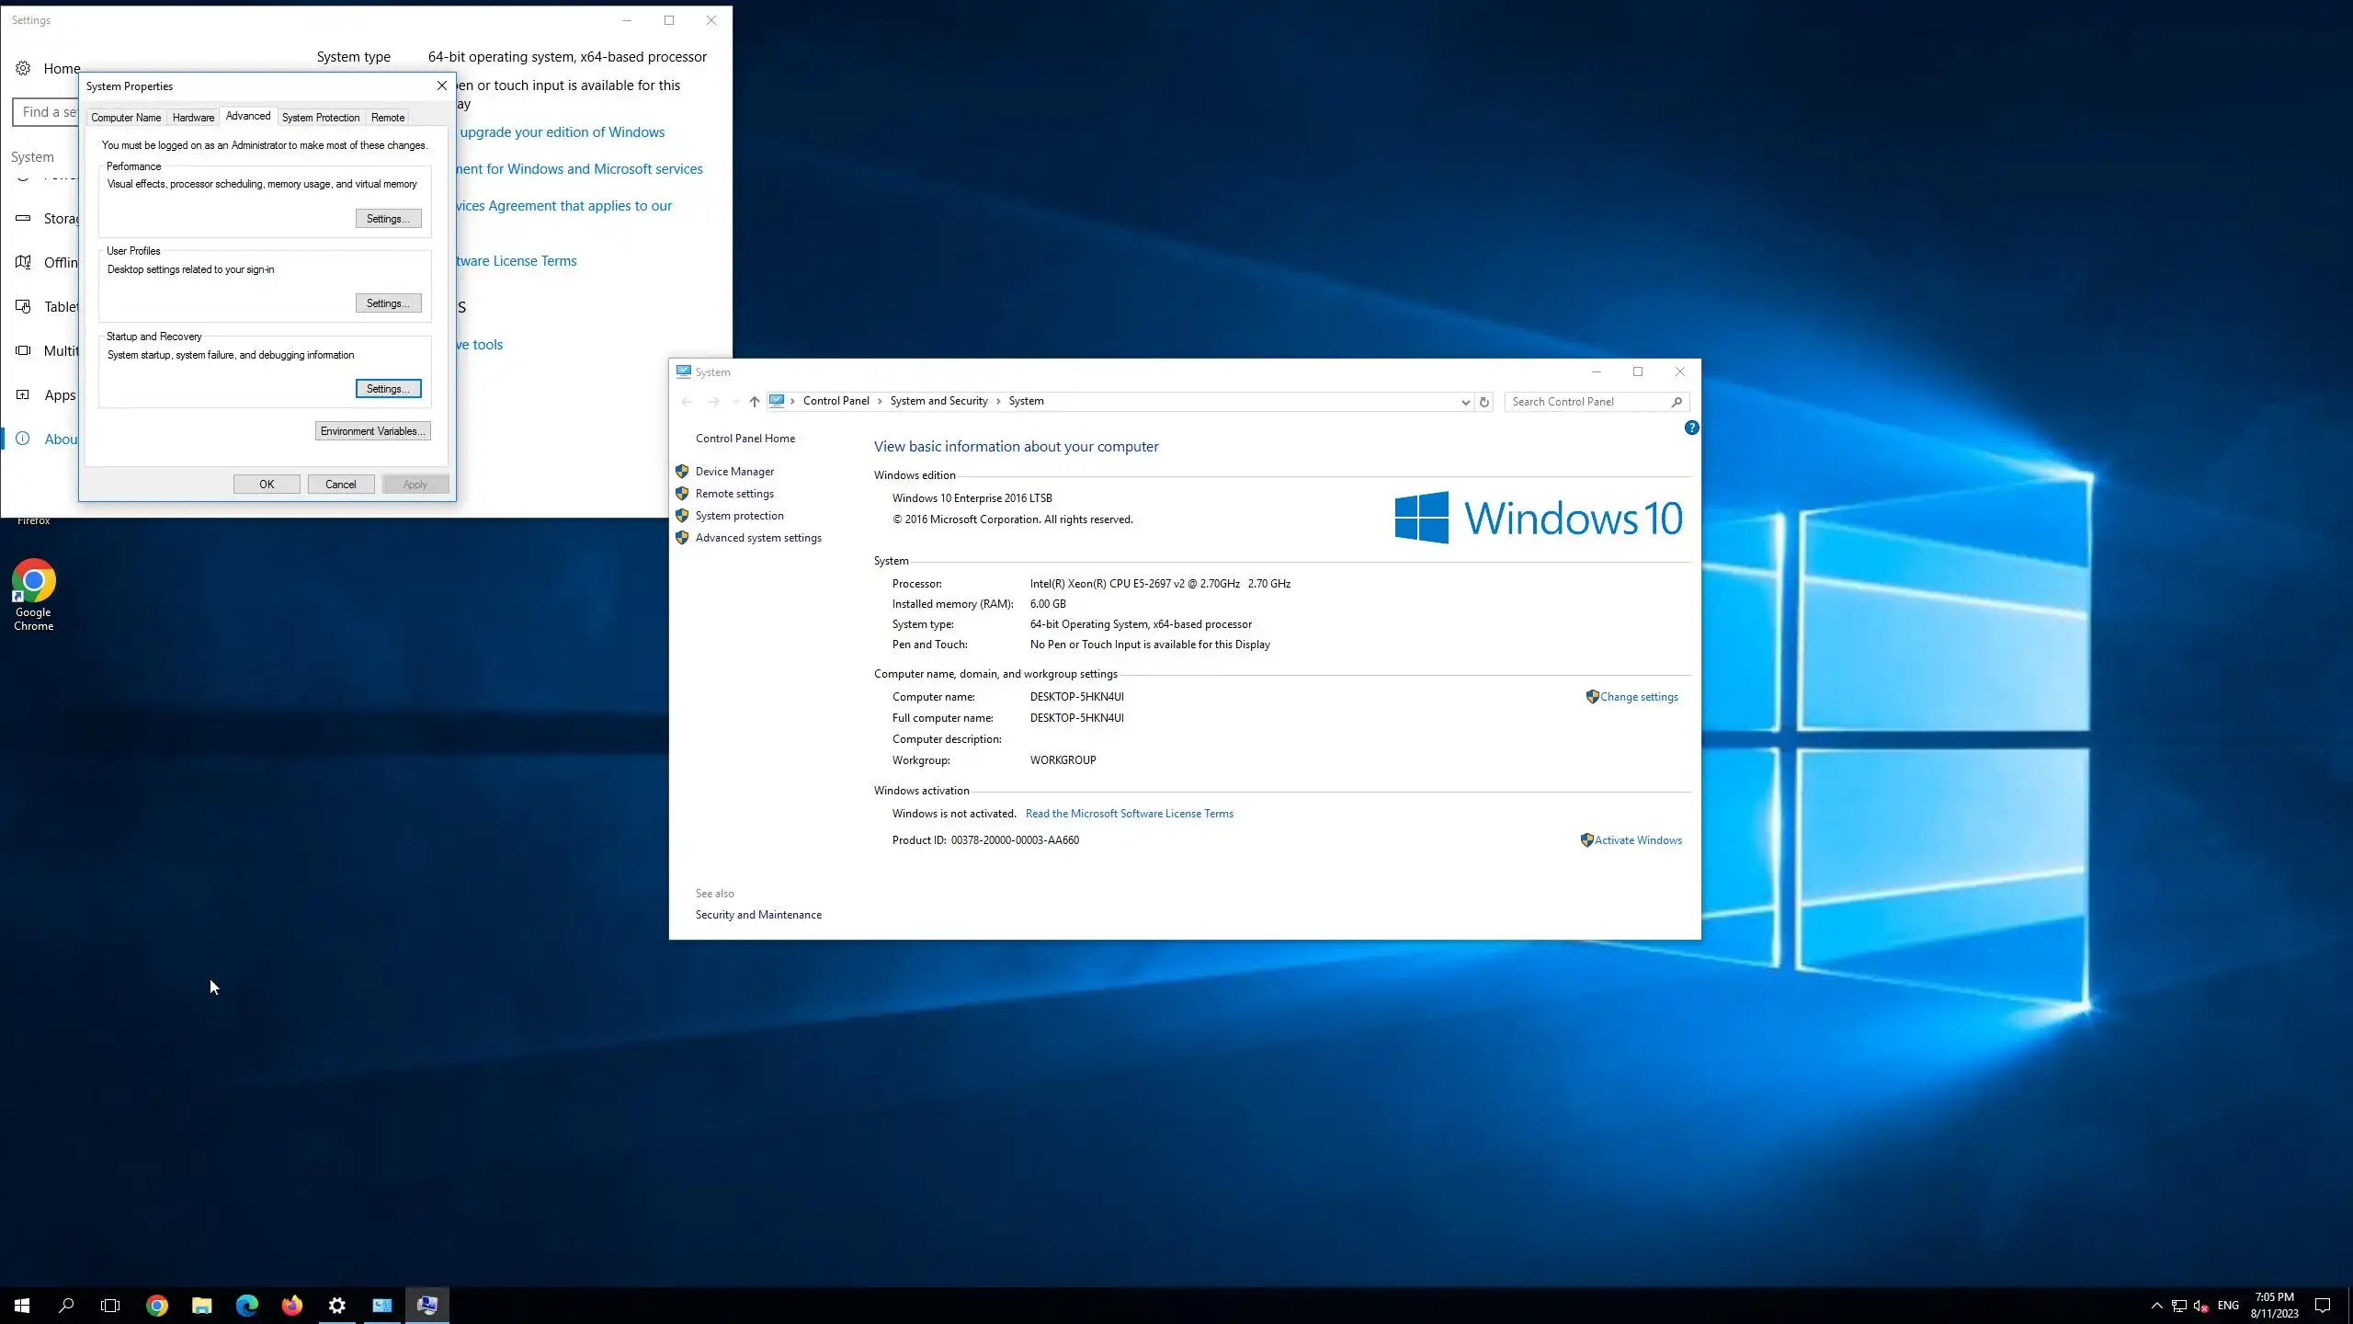Click the Environment Variables button

pyautogui.click(x=372, y=431)
